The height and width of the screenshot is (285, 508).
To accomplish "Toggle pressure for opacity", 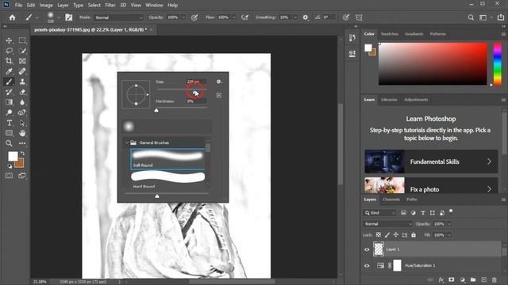I will coord(194,17).
